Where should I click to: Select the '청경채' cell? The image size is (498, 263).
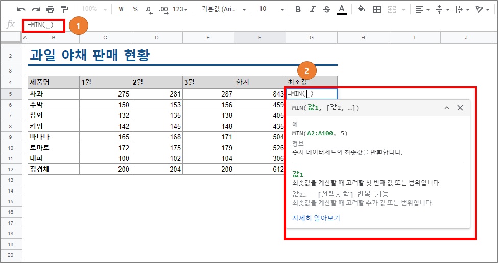54,170
